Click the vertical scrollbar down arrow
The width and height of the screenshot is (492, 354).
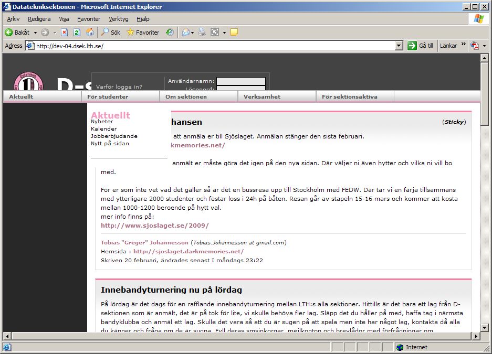pos(484,328)
